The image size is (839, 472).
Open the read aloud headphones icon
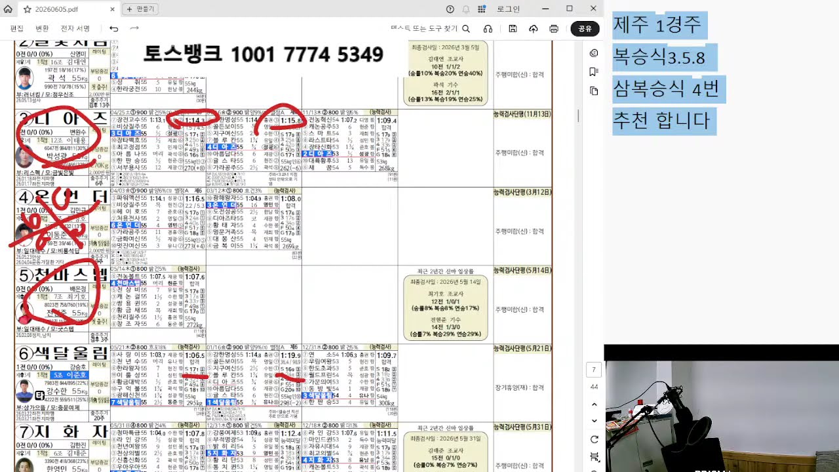click(x=488, y=29)
